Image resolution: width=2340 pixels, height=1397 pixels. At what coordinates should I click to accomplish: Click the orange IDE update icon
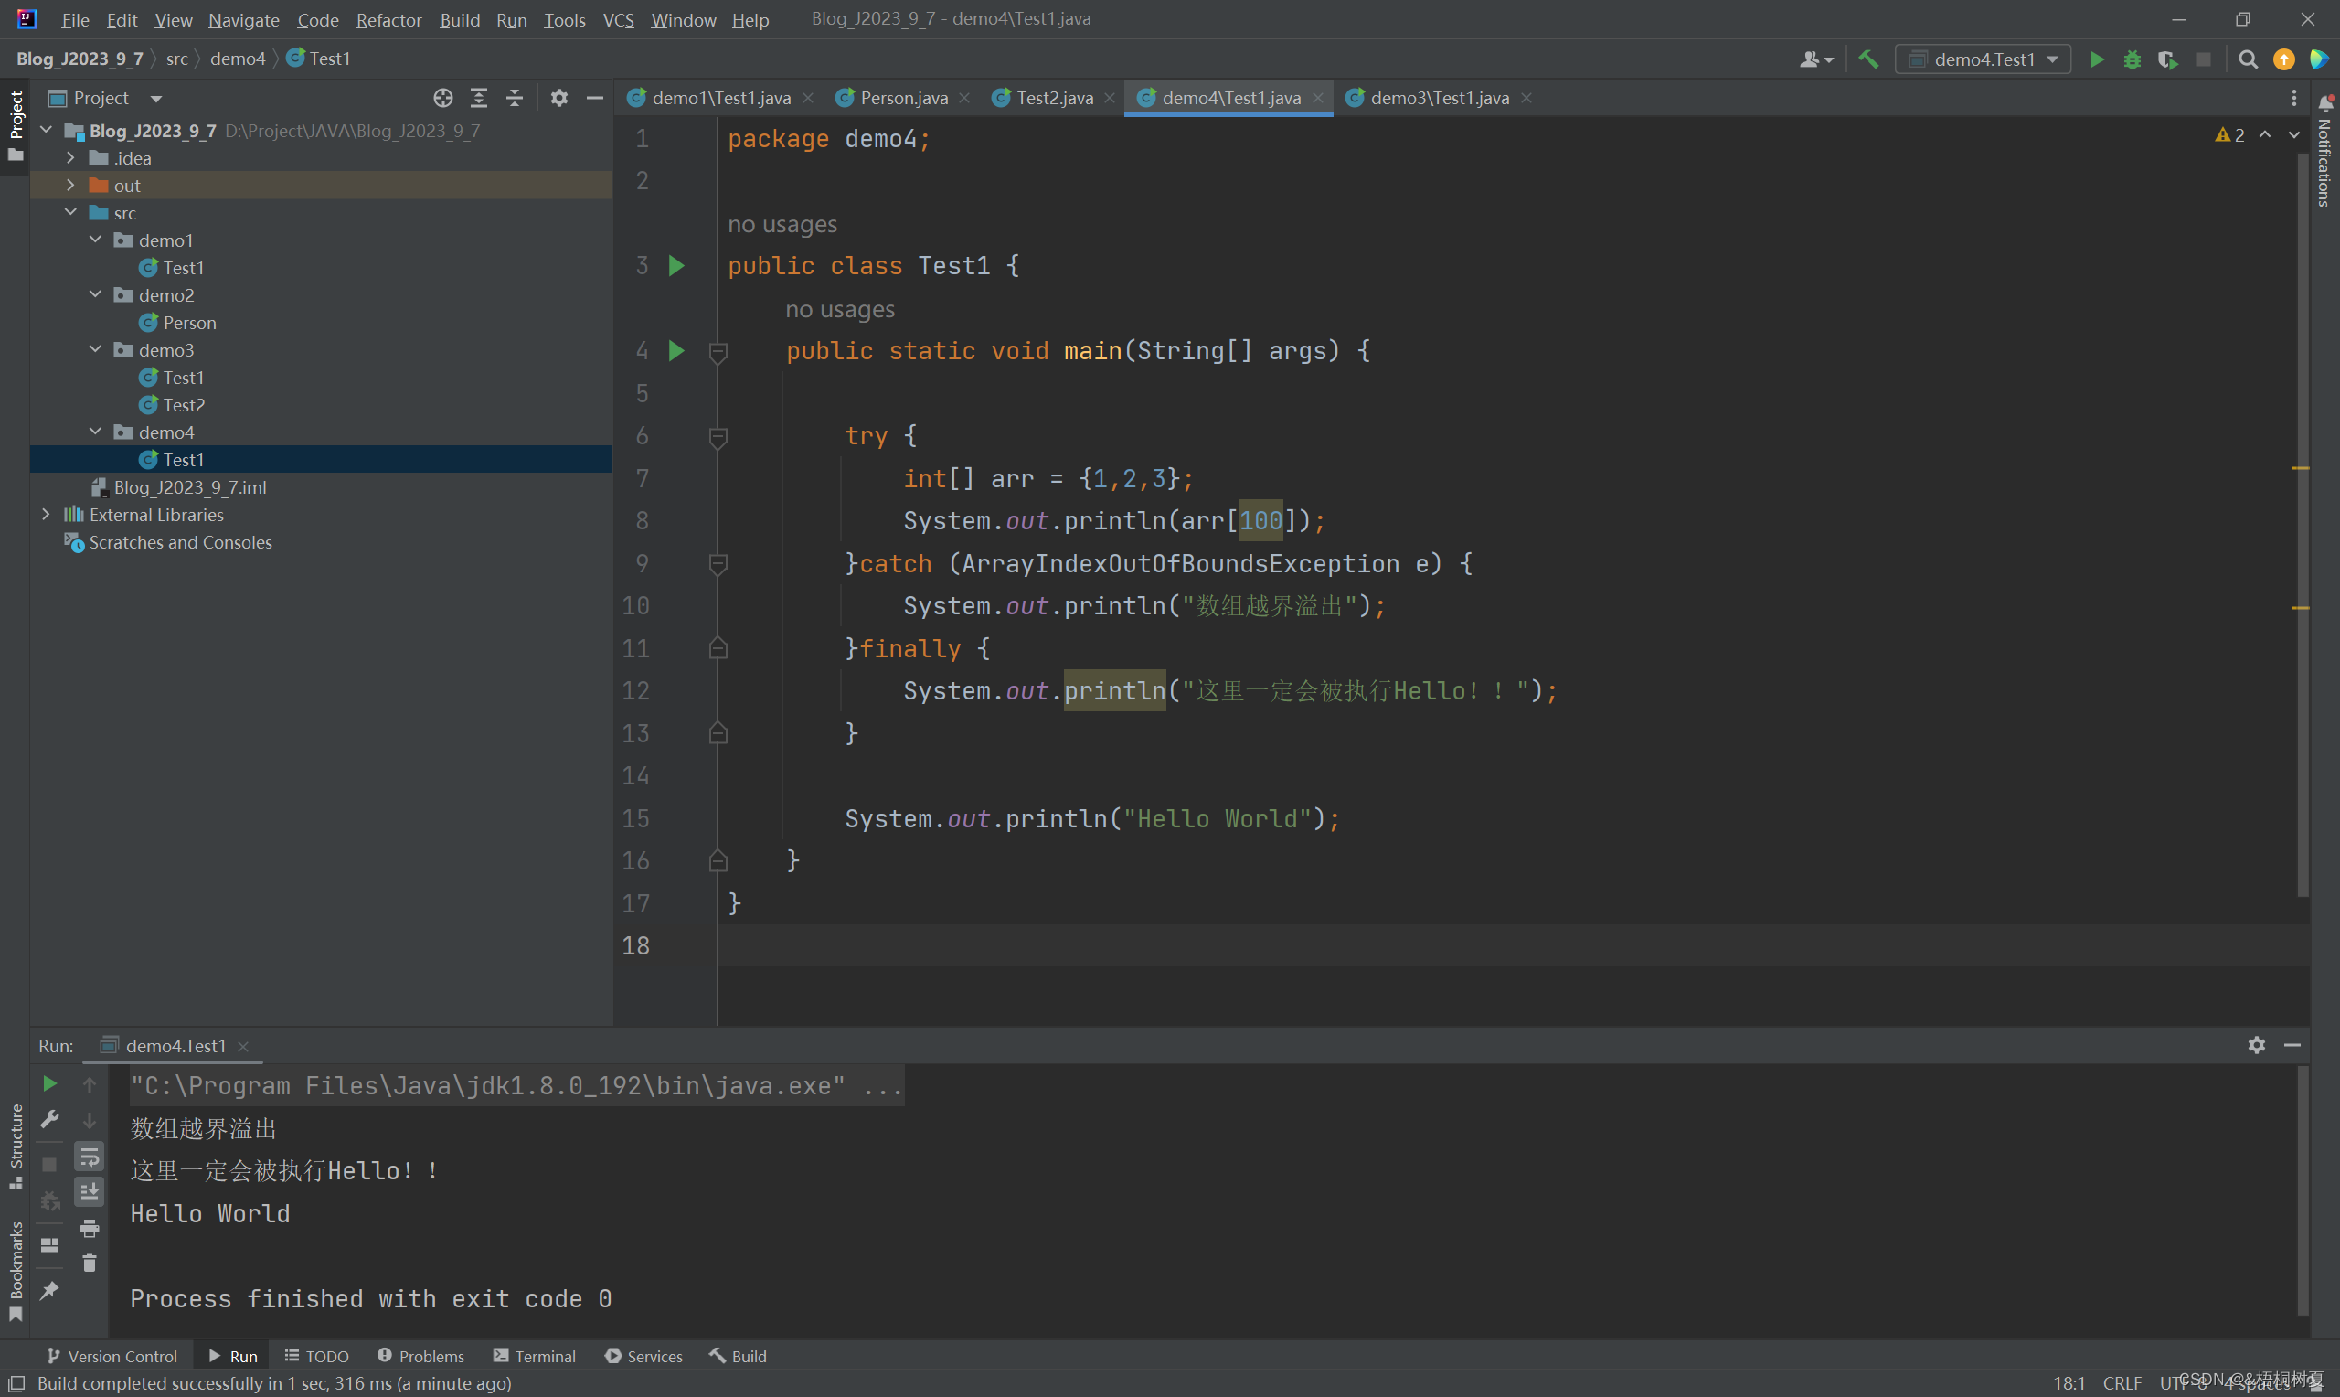pos(2283,59)
